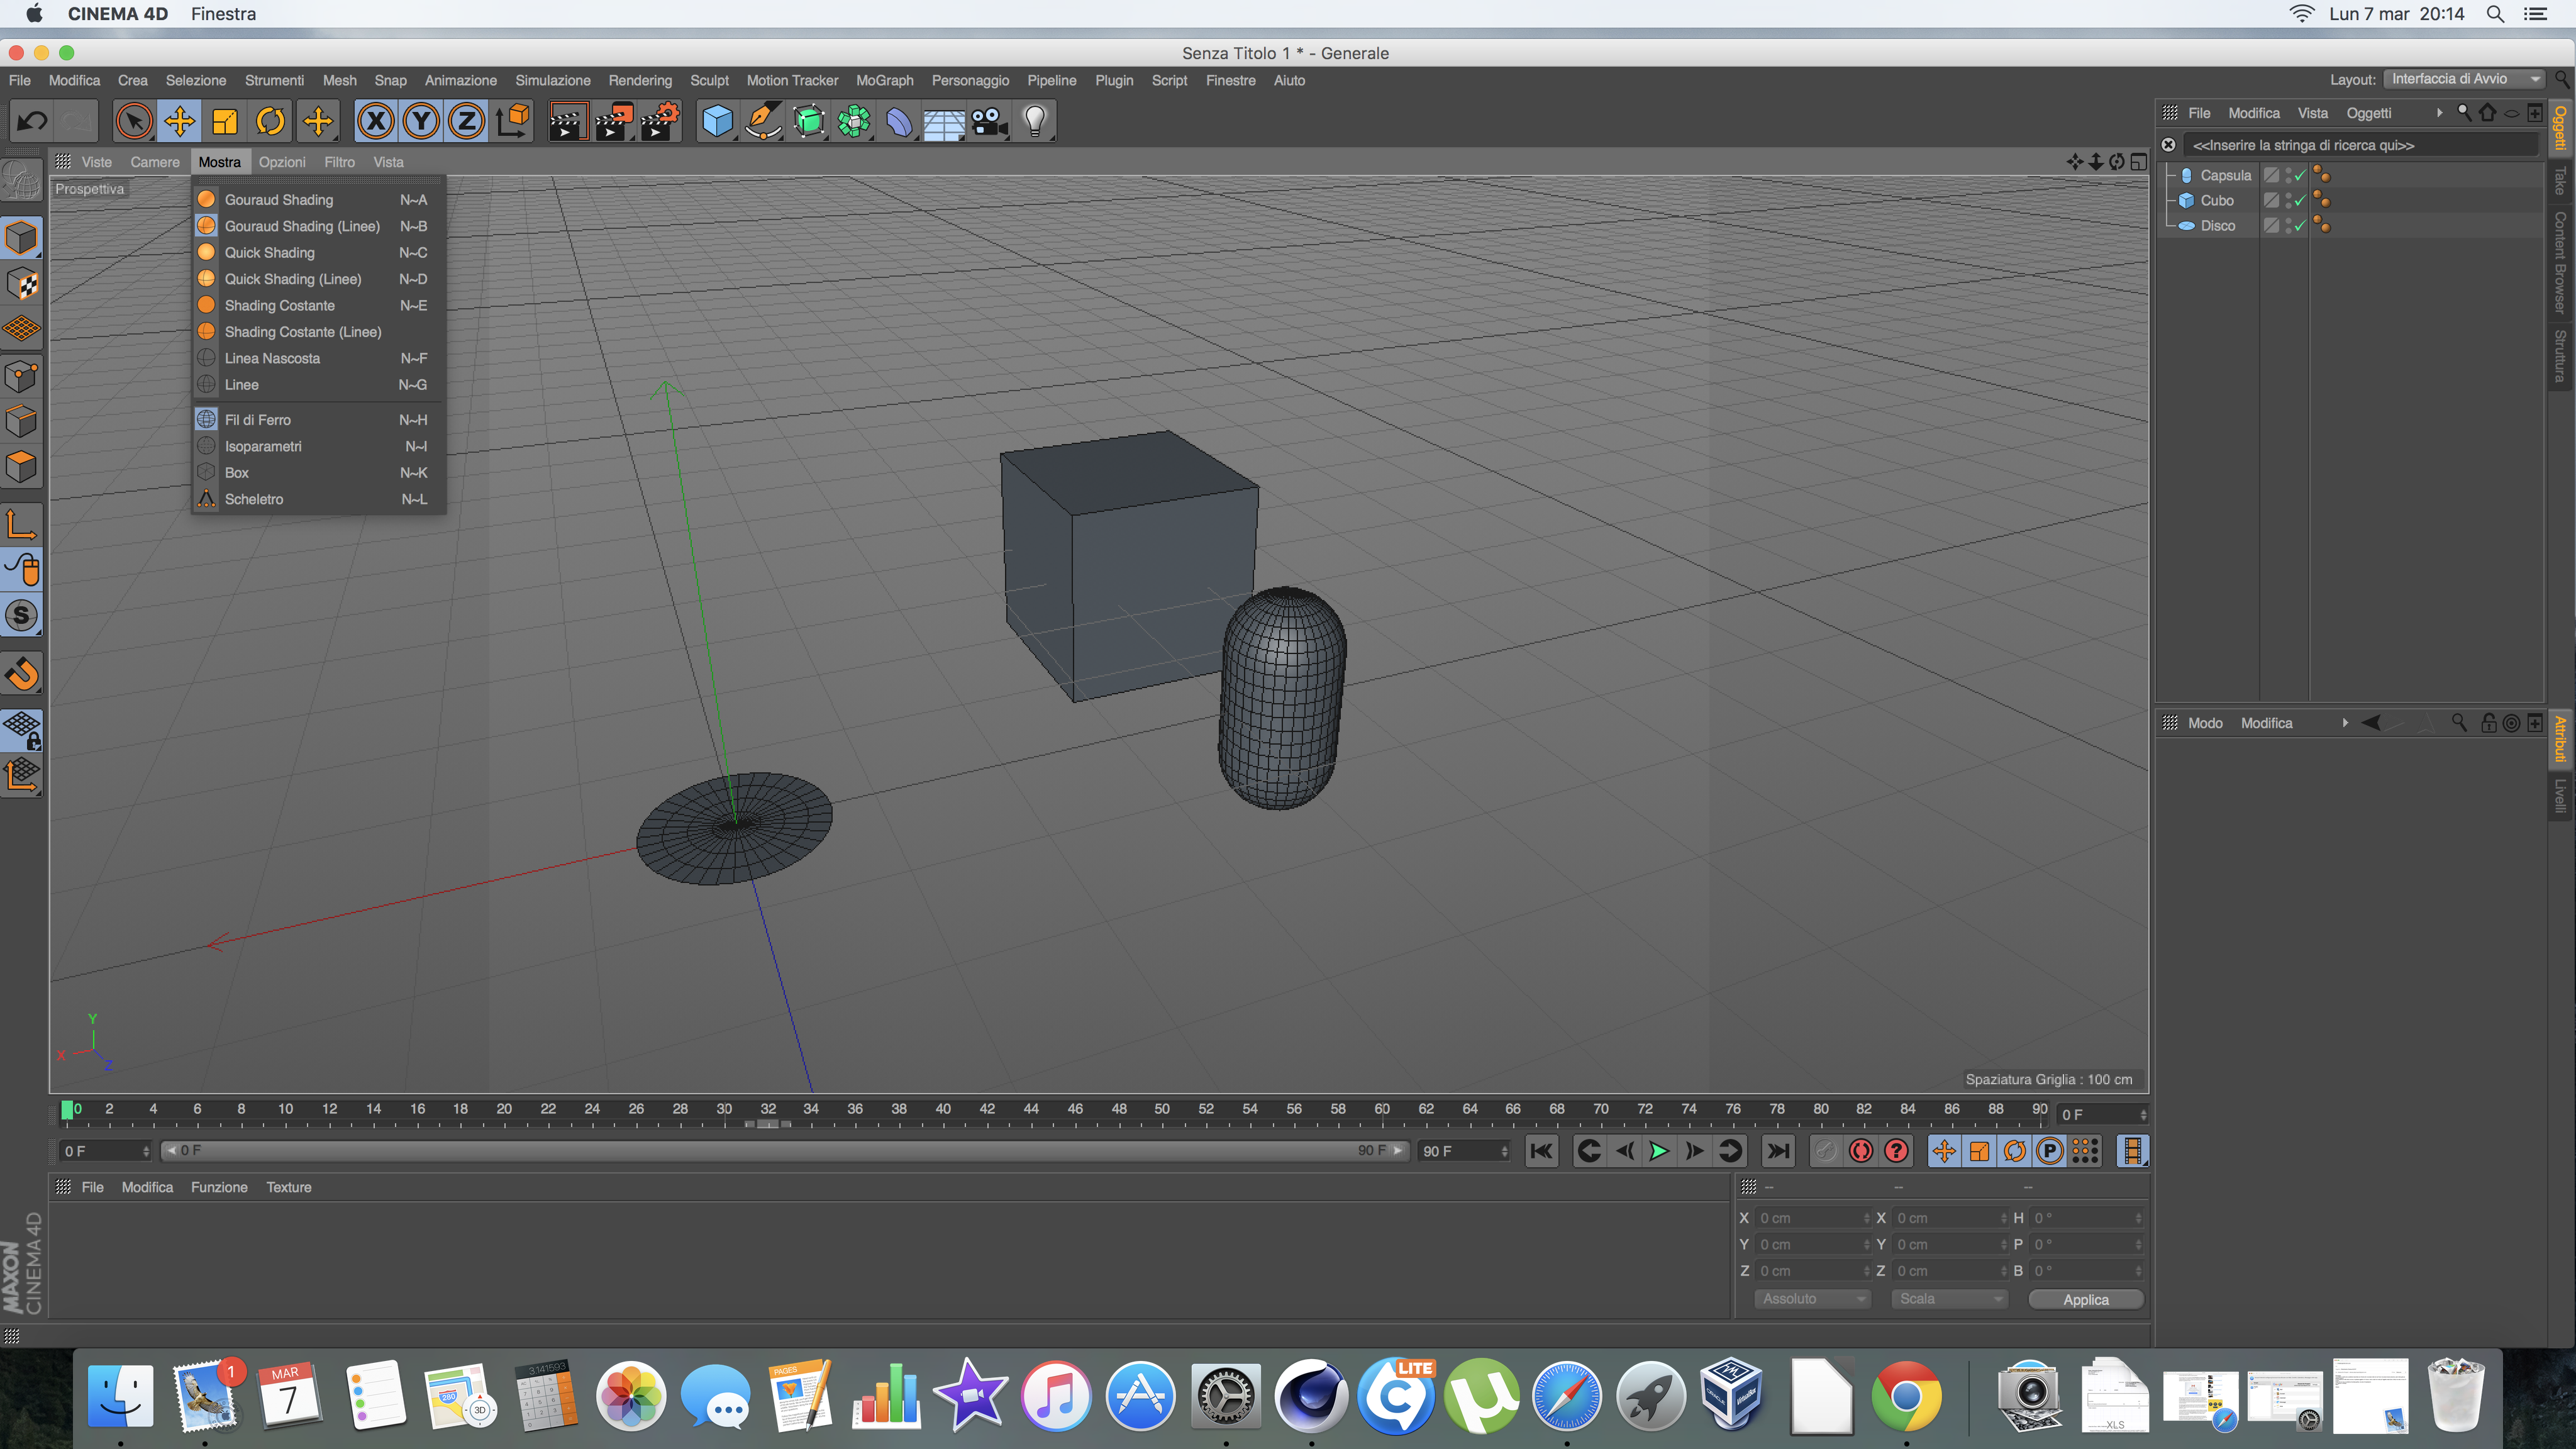This screenshot has width=2576, height=1449.
Task: Click the Scale tool icon
Action: click(x=225, y=122)
